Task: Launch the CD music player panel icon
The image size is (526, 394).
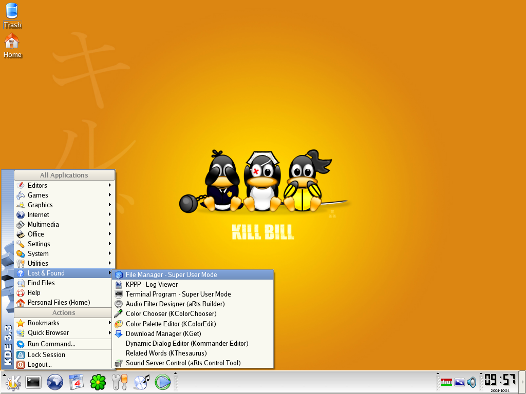Action: click(141, 382)
